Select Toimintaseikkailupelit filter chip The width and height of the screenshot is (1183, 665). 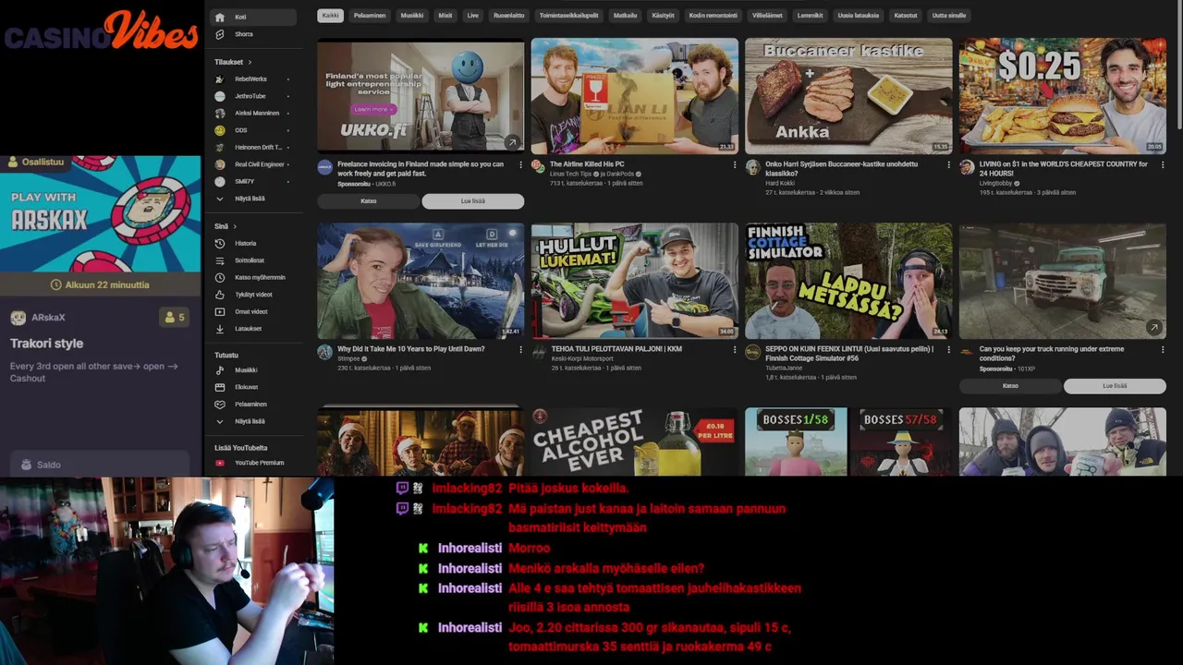568,16
